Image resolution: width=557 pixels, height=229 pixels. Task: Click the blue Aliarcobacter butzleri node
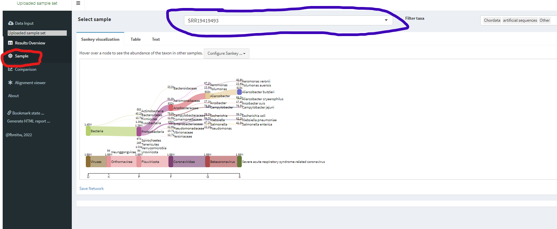pos(239,92)
